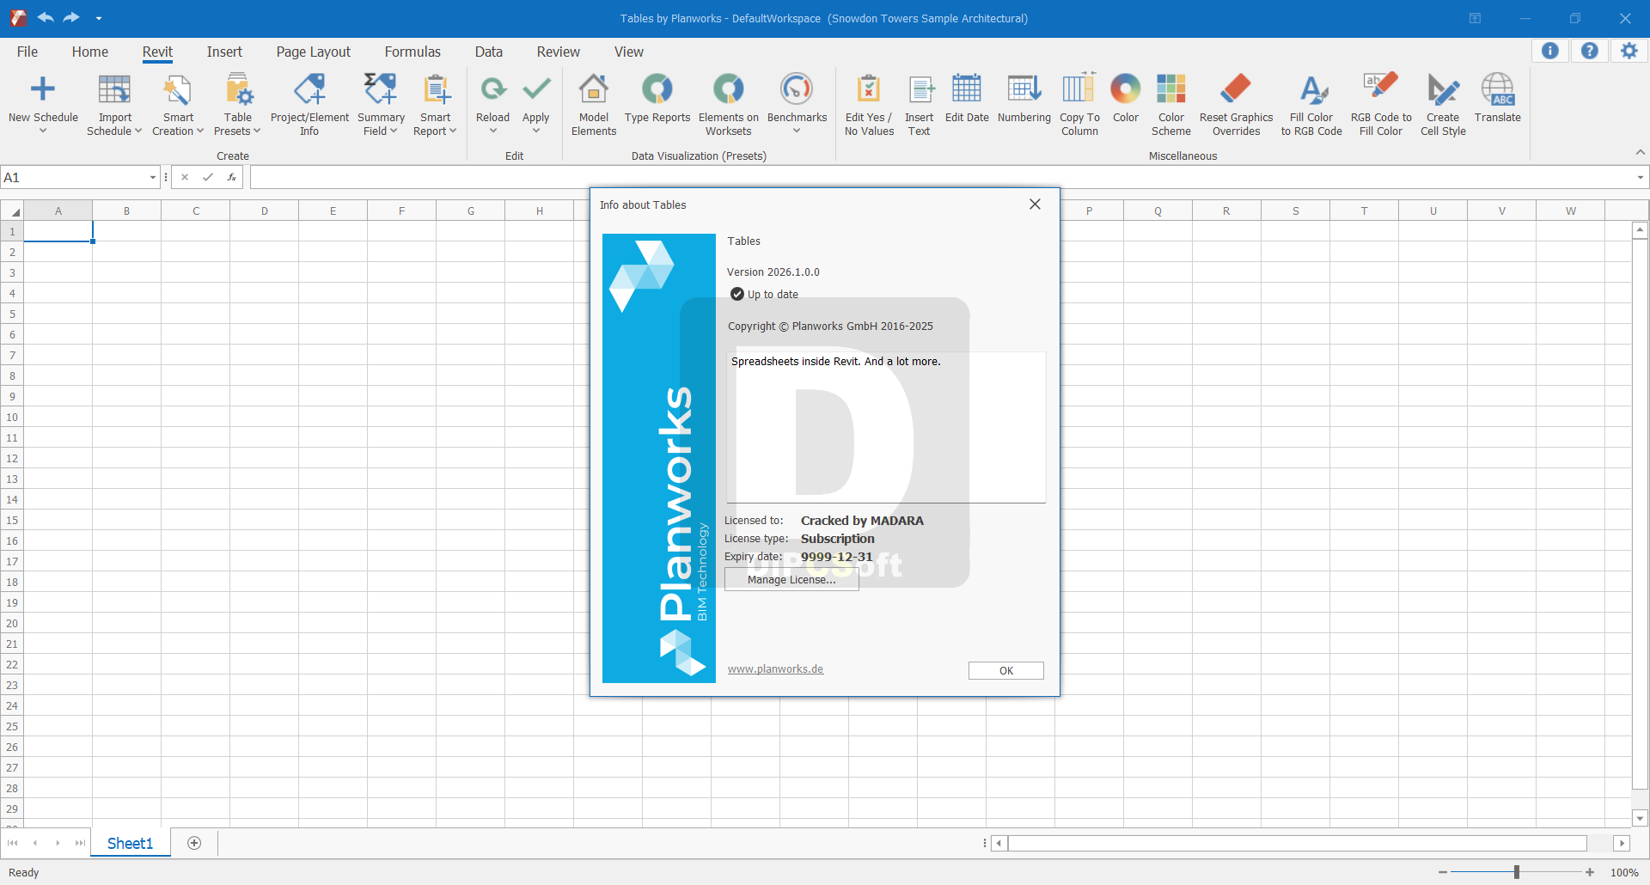1650x885 pixels.
Task: Click the Reload icon
Action: tap(493, 88)
